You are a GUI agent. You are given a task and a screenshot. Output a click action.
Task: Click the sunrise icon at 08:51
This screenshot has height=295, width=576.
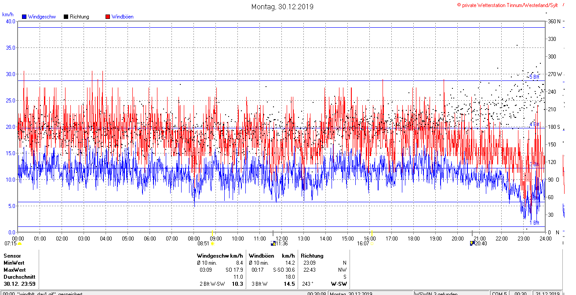[212, 243]
